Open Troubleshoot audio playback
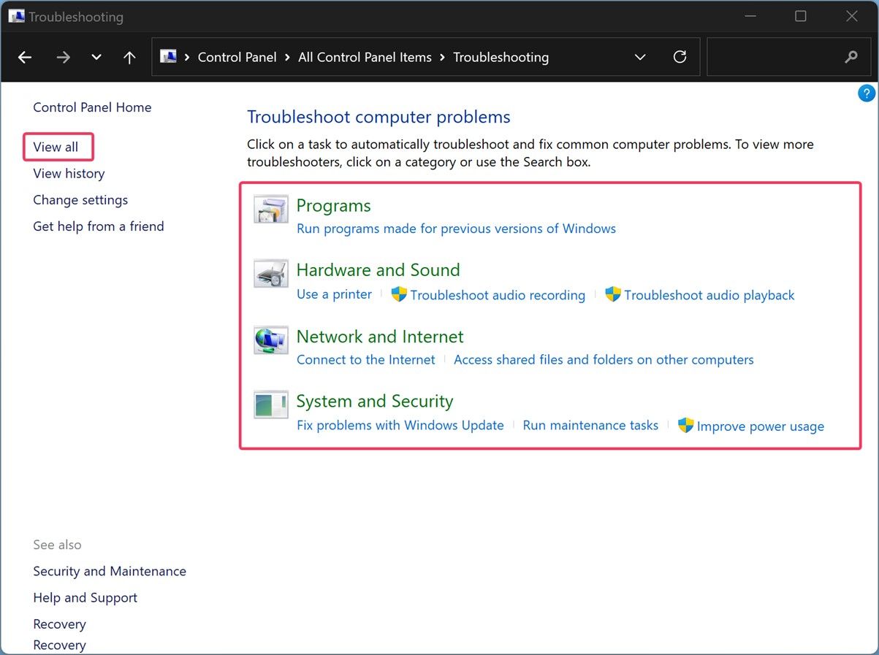Viewport: 879px width, 655px height. pos(709,295)
